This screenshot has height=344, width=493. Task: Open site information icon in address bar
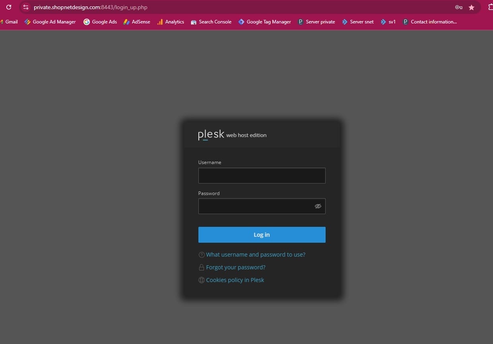point(26,7)
